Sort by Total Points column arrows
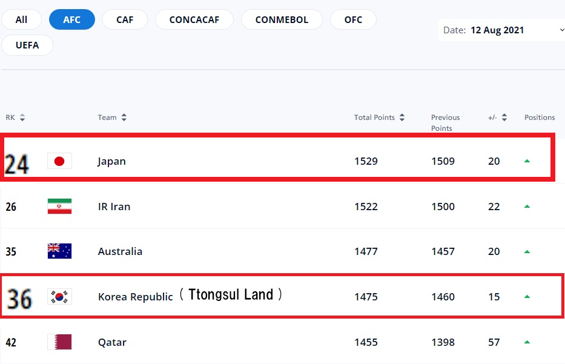Screen dimensions: 565x364 pyautogui.click(x=402, y=117)
